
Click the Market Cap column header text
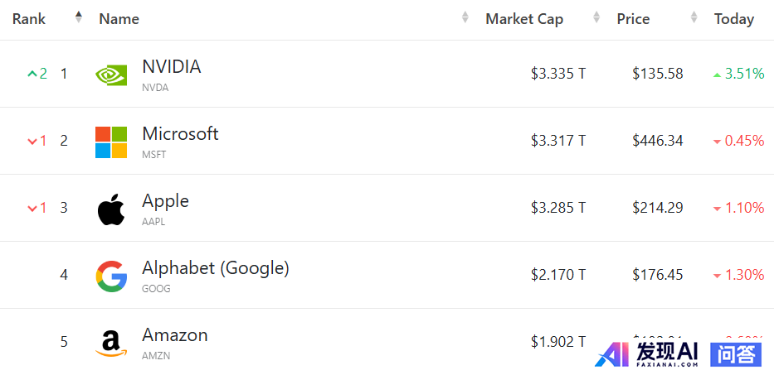[x=524, y=19]
